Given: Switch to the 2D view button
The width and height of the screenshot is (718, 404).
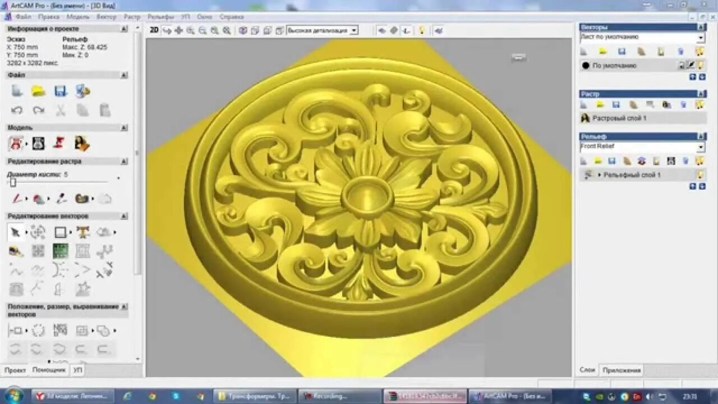Looking at the screenshot, I should (154, 30).
